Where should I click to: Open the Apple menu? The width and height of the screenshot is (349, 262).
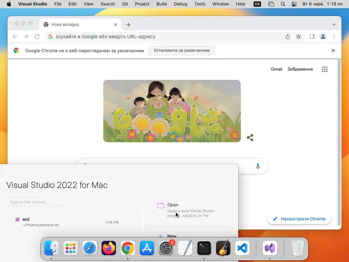pyautogui.click(x=9, y=4)
